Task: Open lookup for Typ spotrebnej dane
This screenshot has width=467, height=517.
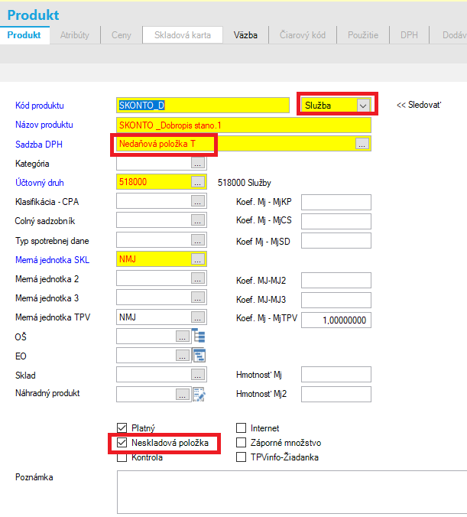Action: click(198, 240)
